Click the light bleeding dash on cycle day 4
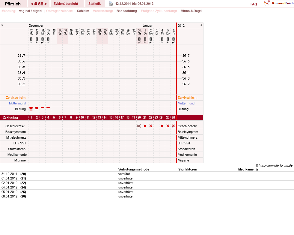 click(x=48, y=107)
